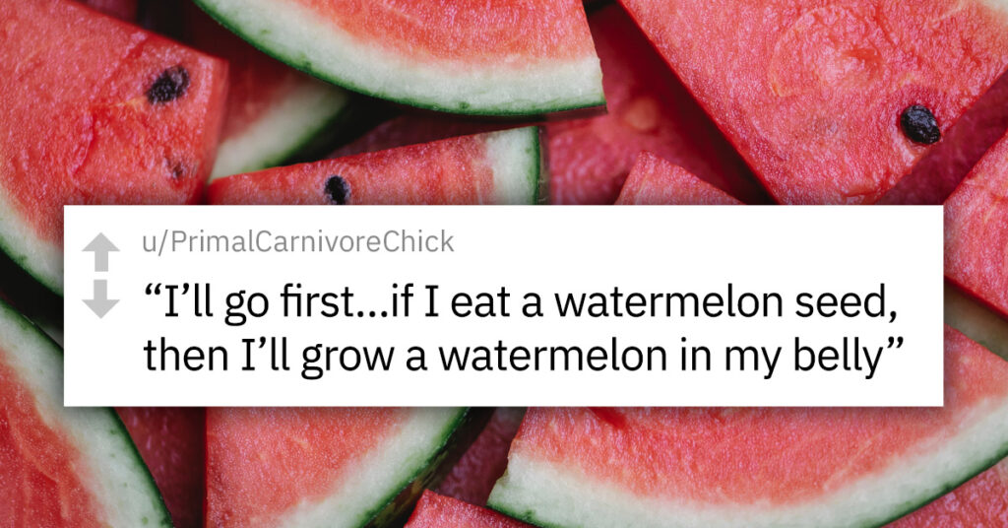Click the "I'll go first" quote line
This screenshot has height=528, width=1008.
pos(521,302)
